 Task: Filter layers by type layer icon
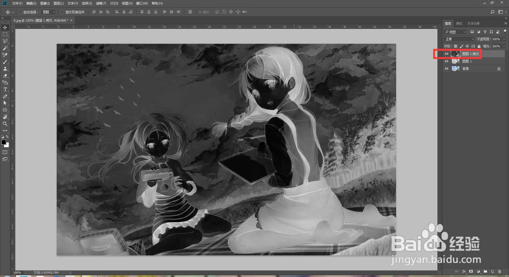point(485,32)
